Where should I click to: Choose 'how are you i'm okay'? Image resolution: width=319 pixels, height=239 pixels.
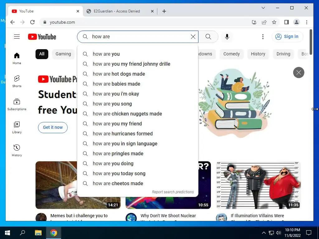(138, 94)
